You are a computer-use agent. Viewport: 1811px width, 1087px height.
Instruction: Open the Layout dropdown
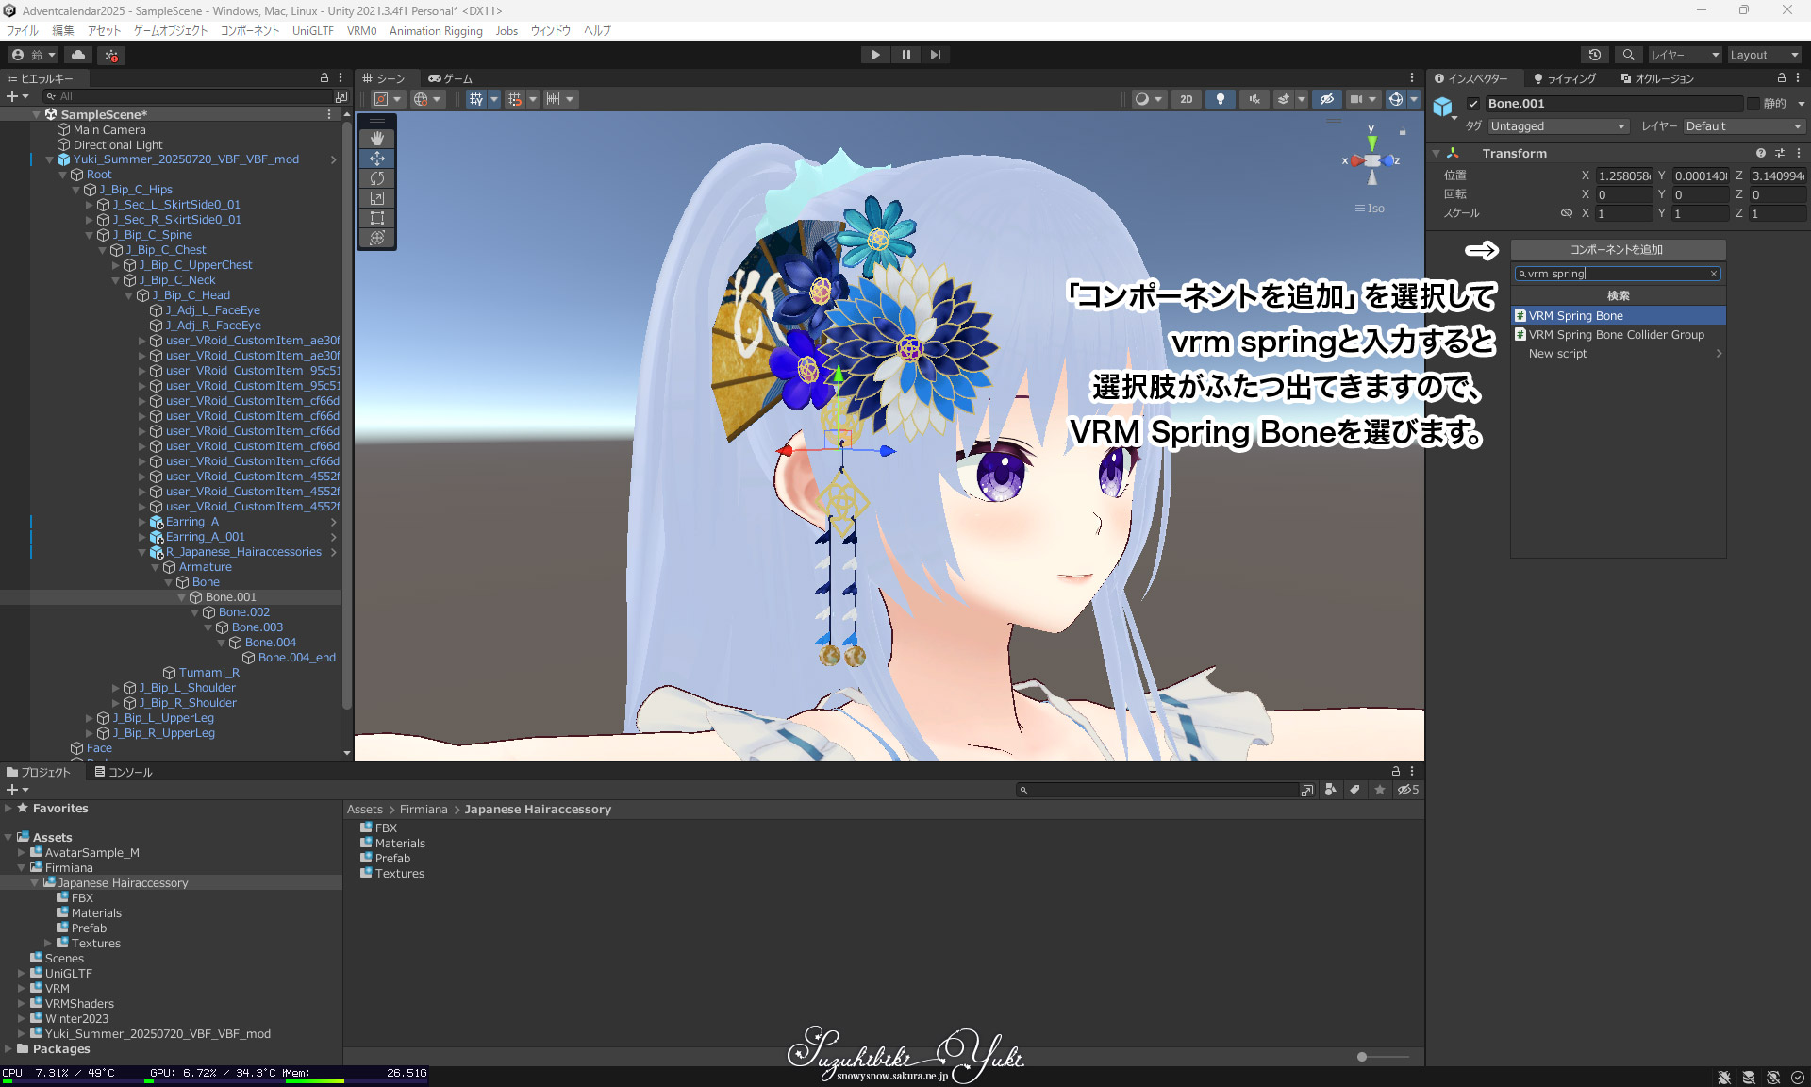[x=1764, y=55]
